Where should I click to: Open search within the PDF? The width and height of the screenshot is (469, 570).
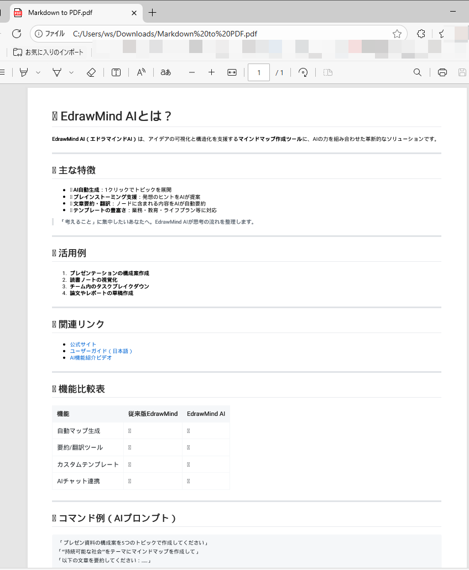click(x=417, y=72)
